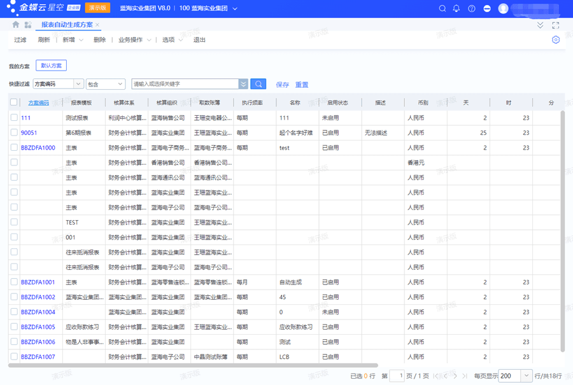Expand the 选项 dropdown menu

point(171,39)
